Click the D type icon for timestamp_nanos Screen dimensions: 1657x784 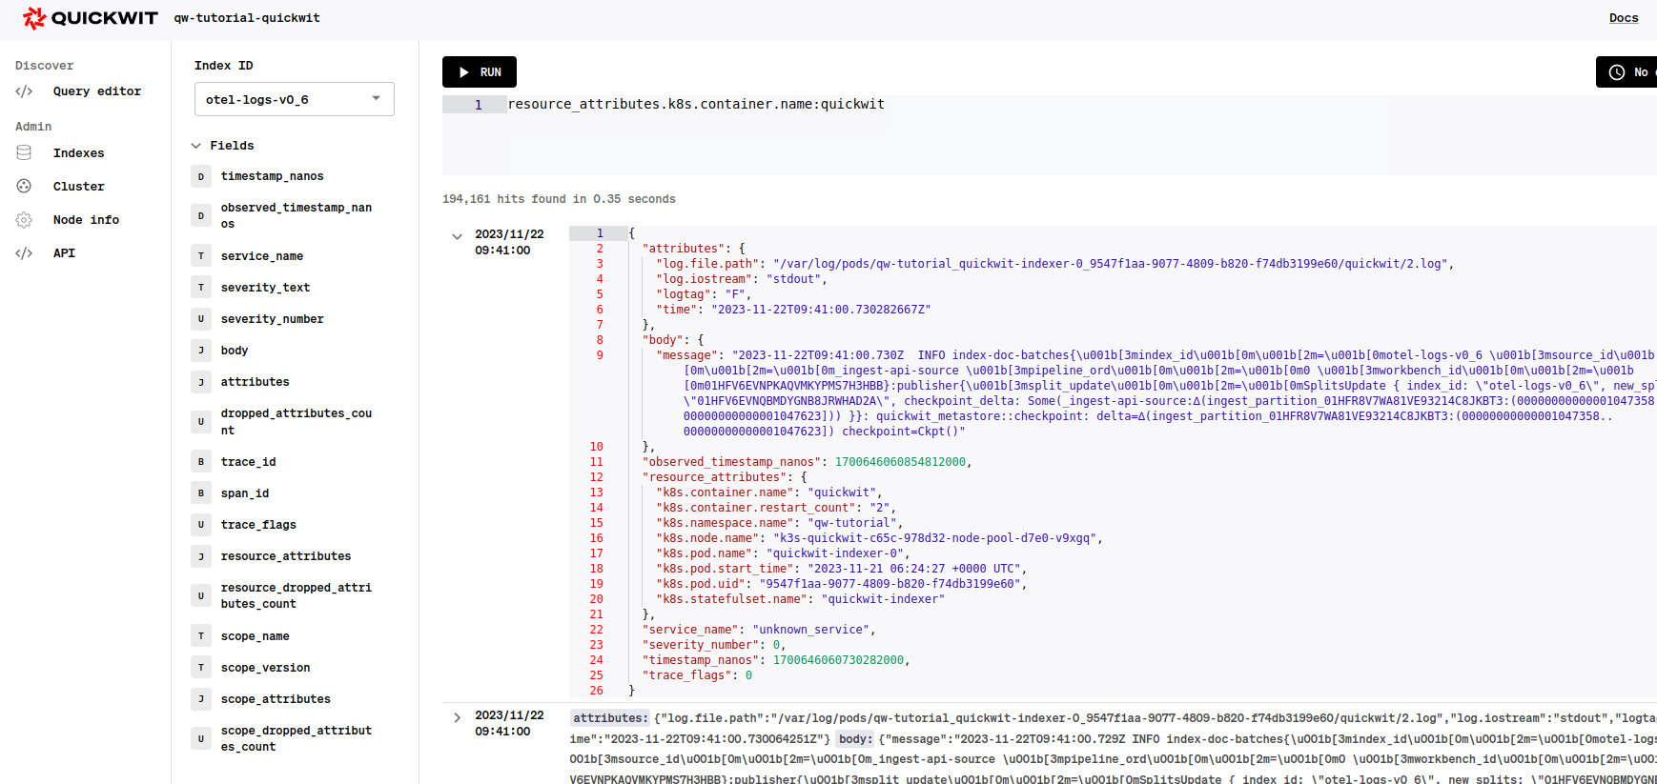pyautogui.click(x=201, y=176)
